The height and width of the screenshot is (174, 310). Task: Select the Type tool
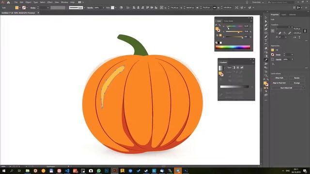266,41
